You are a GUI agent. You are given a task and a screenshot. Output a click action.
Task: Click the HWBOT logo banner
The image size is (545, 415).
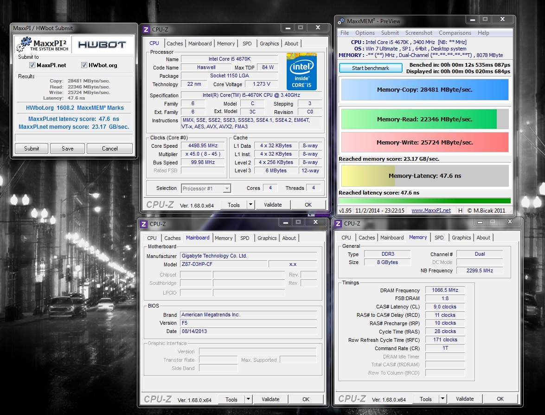coord(102,44)
